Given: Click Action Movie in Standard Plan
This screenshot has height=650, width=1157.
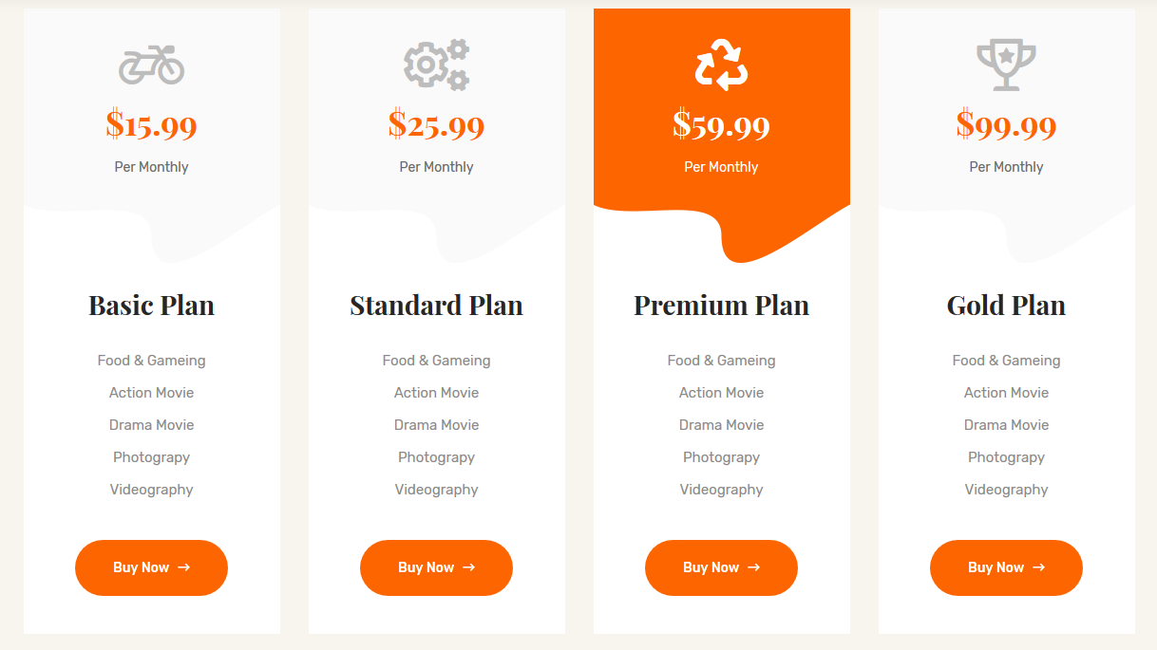Looking at the screenshot, I should click(x=437, y=393).
